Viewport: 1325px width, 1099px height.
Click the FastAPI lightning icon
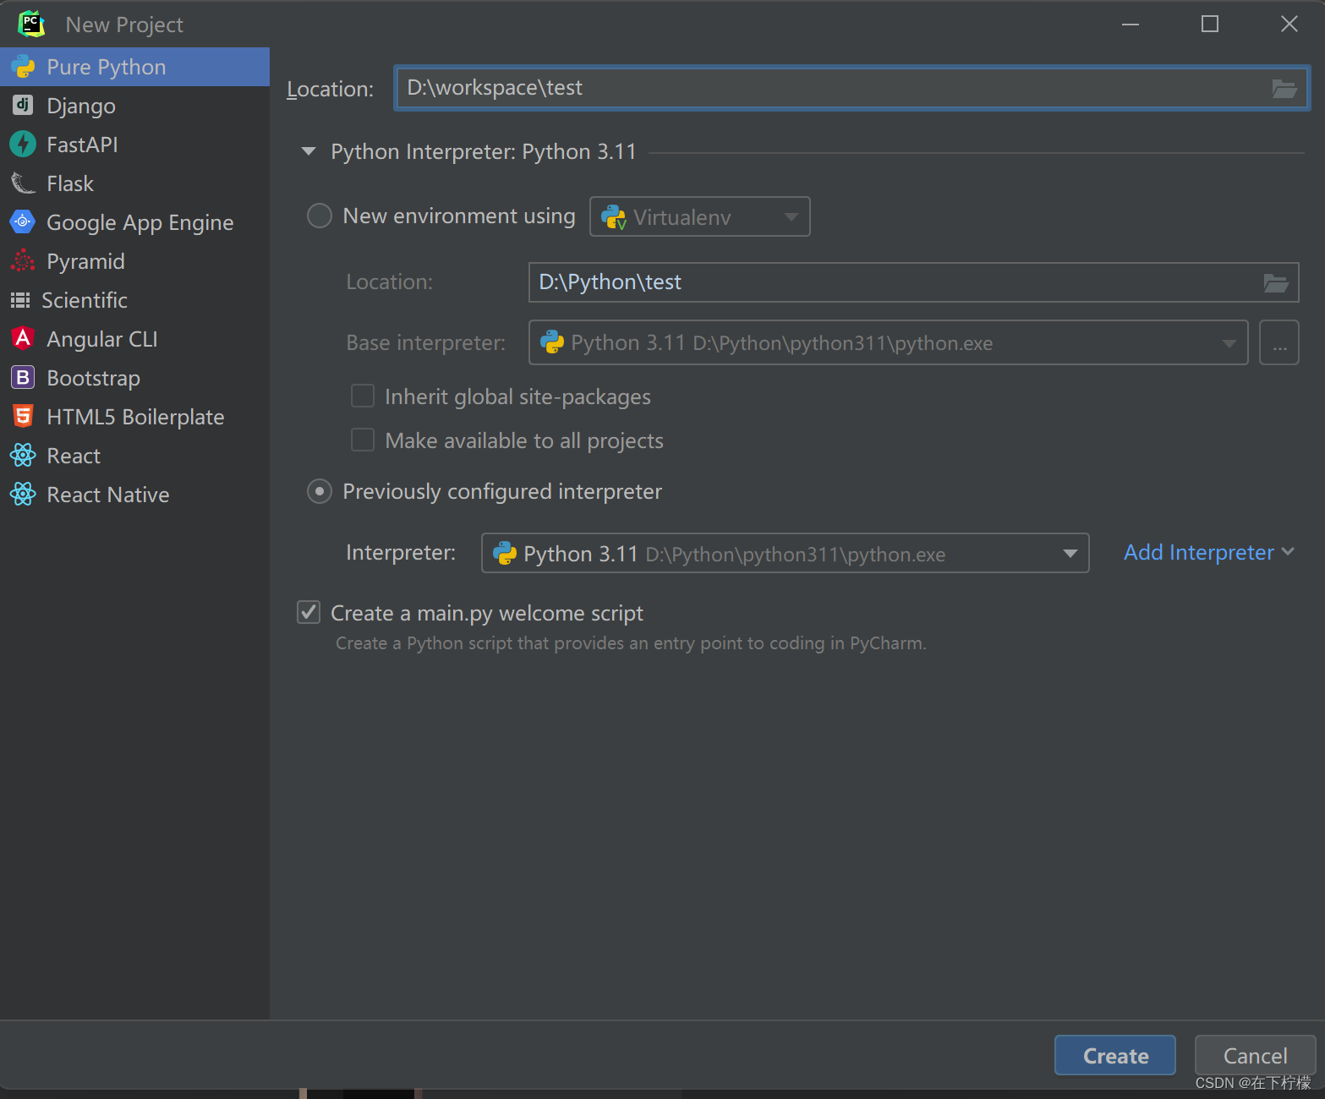tap(23, 144)
